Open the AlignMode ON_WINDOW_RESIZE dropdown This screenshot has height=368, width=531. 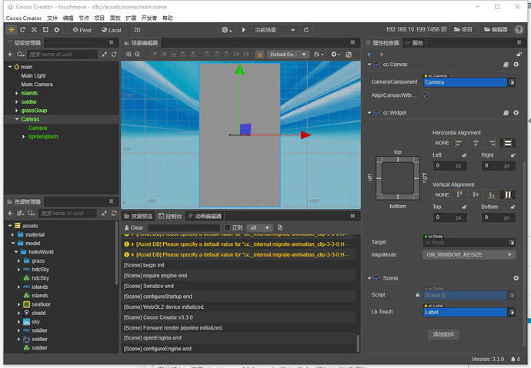tap(469, 254)
